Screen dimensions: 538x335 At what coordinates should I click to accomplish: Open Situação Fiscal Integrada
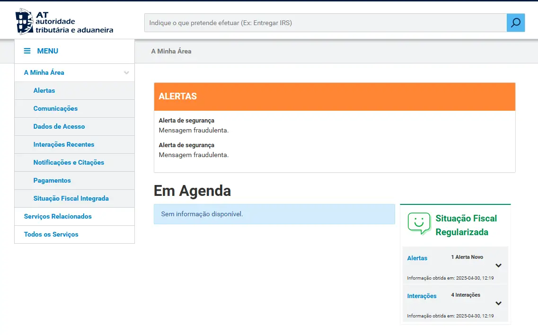(71, 198)
